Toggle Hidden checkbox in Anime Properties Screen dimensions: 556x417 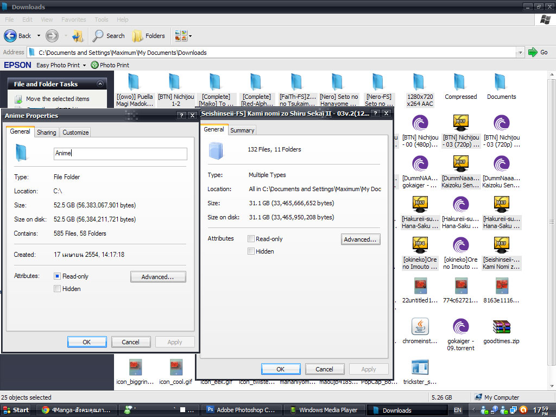(57, 289)
